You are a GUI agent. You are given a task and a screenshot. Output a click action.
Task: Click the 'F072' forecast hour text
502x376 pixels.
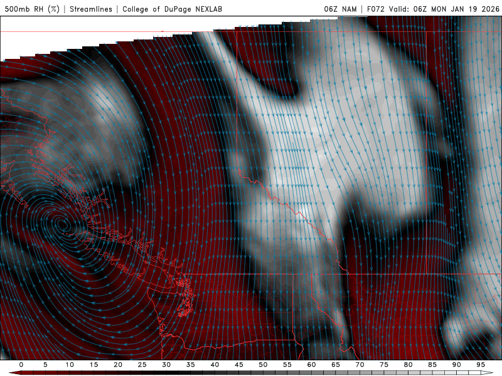(375, 9)
